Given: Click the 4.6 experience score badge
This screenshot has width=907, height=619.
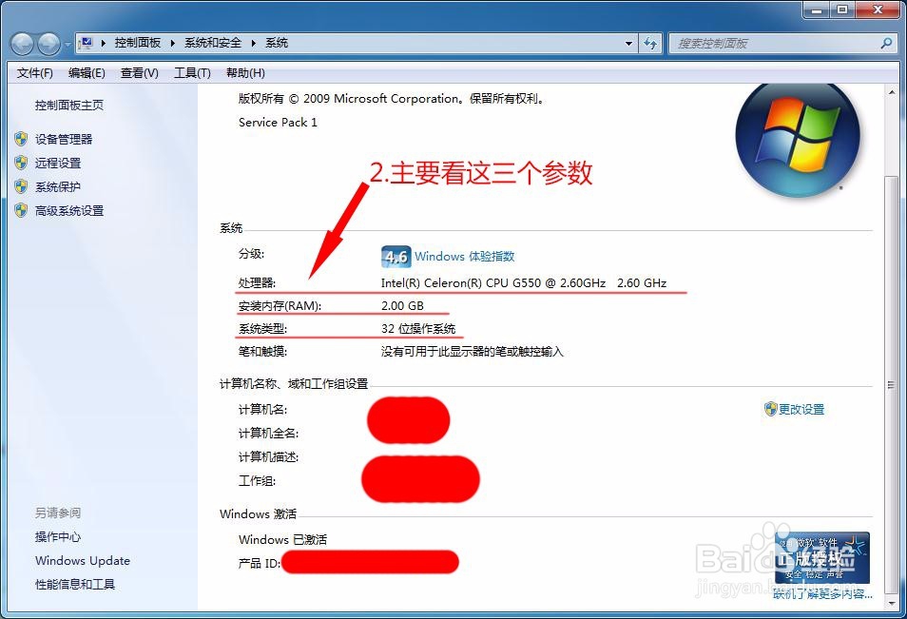Looking at the screenshot, I should [x=396, y=257].
